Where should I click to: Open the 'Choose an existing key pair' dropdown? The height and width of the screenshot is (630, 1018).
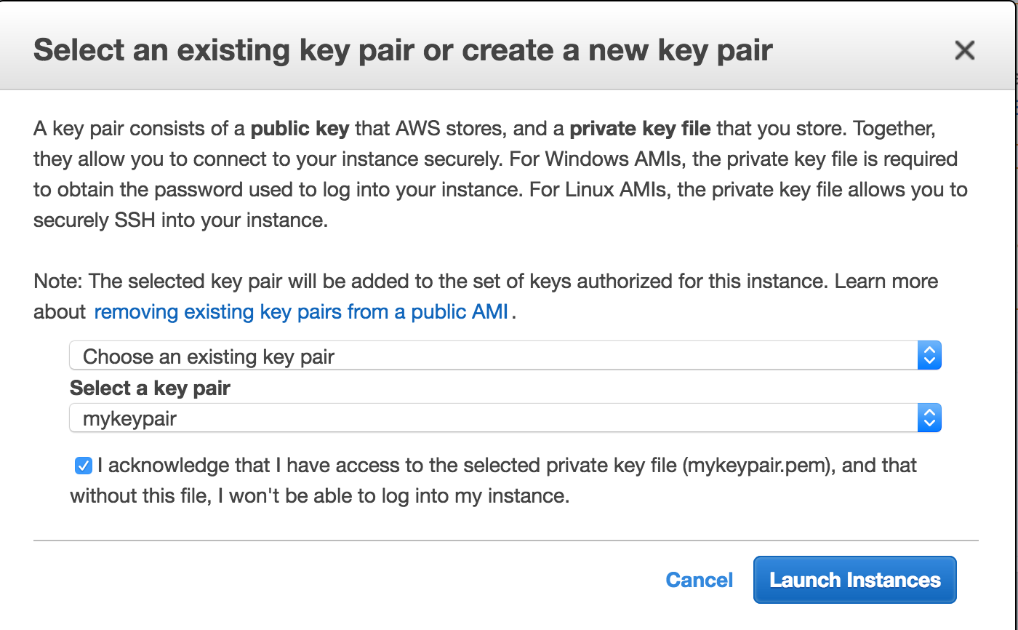[502, 355]
